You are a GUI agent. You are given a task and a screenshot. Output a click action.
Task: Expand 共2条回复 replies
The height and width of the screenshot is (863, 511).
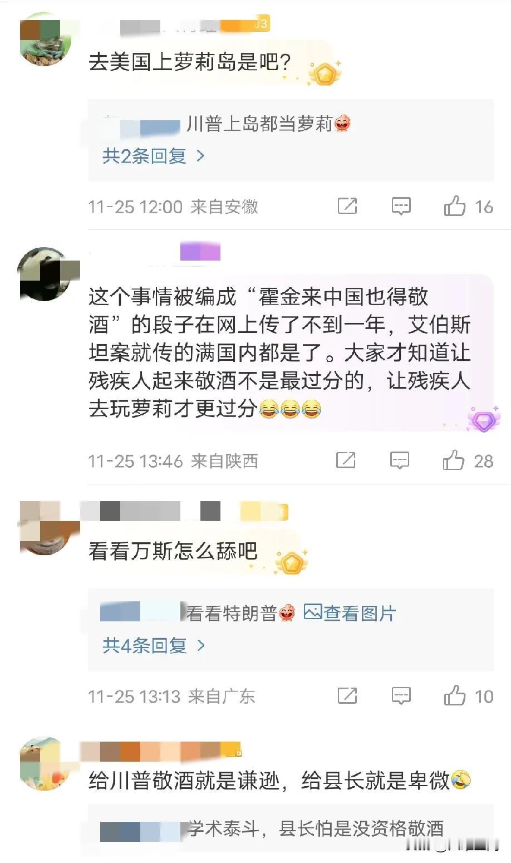154,156
